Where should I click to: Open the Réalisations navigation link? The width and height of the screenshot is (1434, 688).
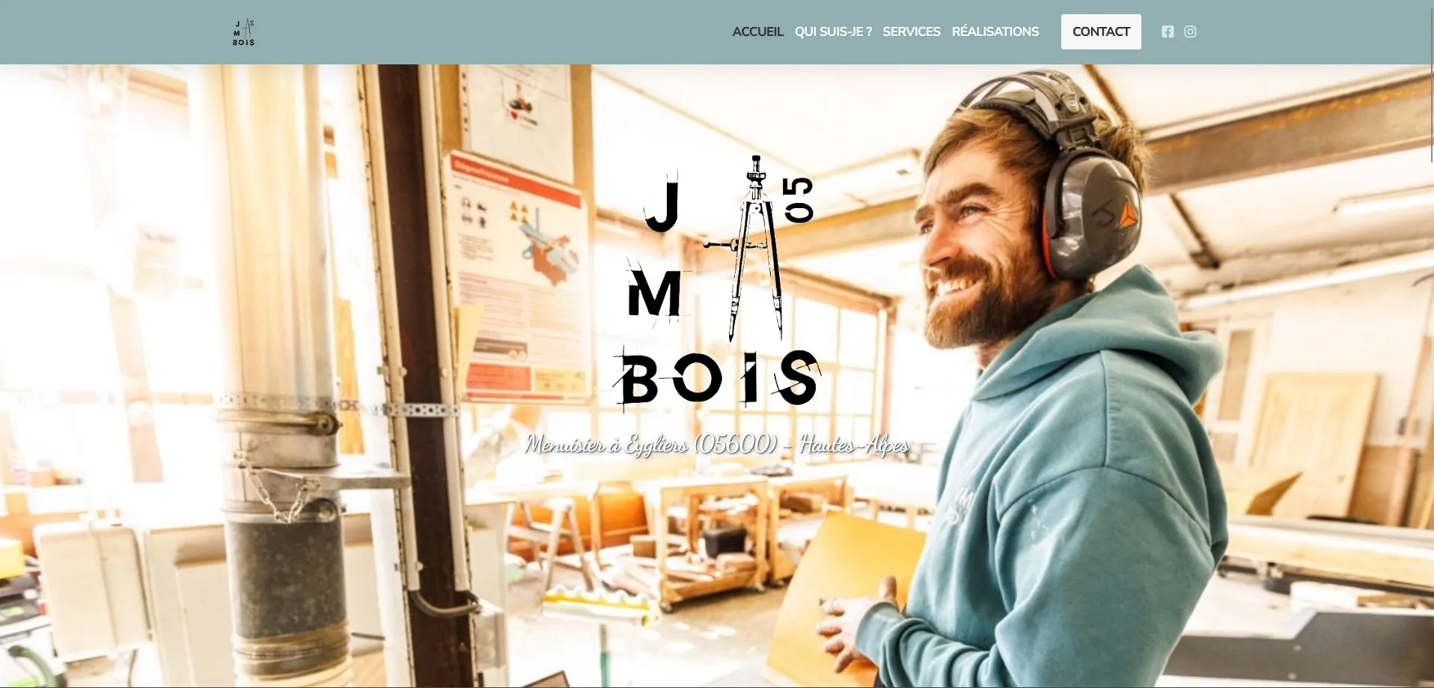(995, 31)
